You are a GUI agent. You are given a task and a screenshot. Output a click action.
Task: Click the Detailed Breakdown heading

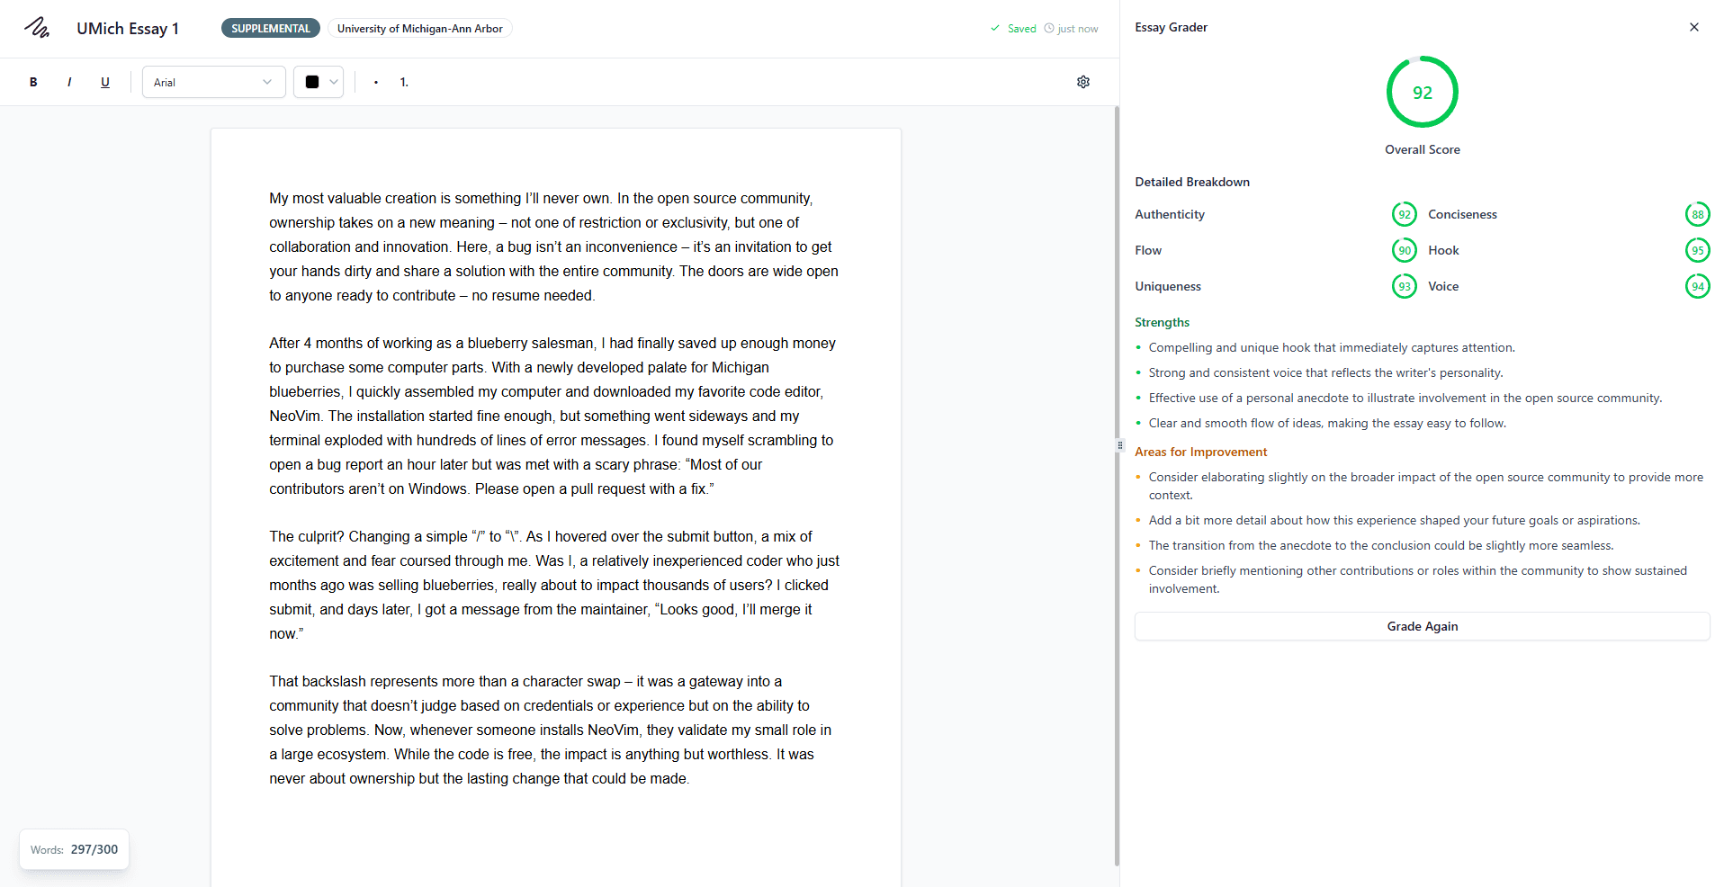[x=1192, y=182]
